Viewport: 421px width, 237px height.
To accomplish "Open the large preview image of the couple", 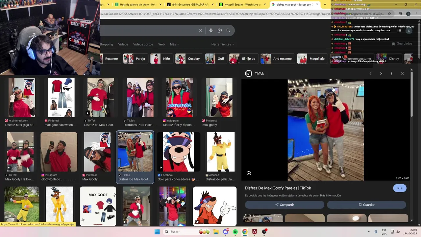I will (x=326, y=130).
